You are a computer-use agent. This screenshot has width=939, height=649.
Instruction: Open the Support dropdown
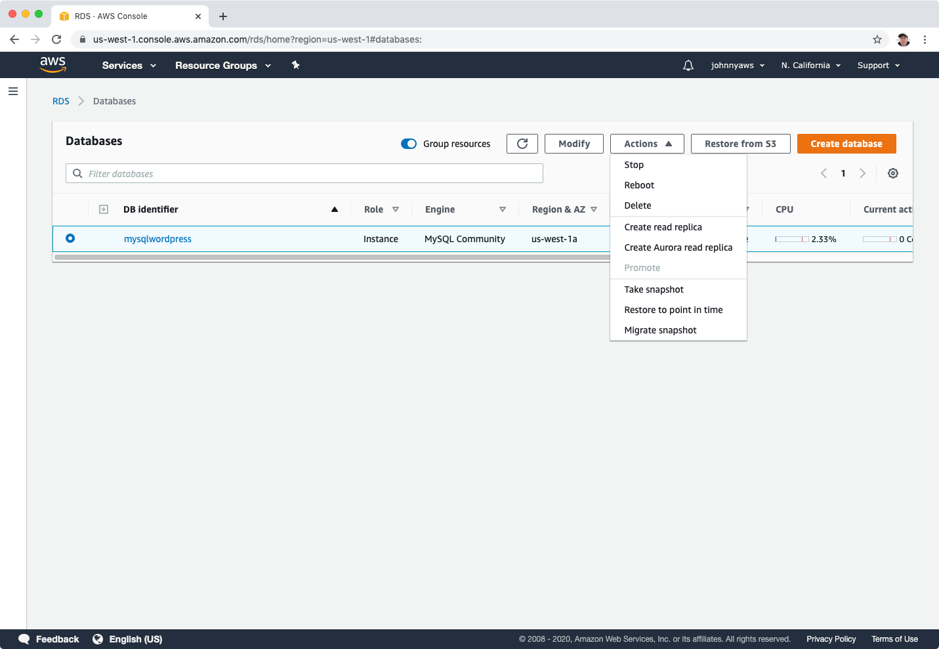(x=879, y=66)
